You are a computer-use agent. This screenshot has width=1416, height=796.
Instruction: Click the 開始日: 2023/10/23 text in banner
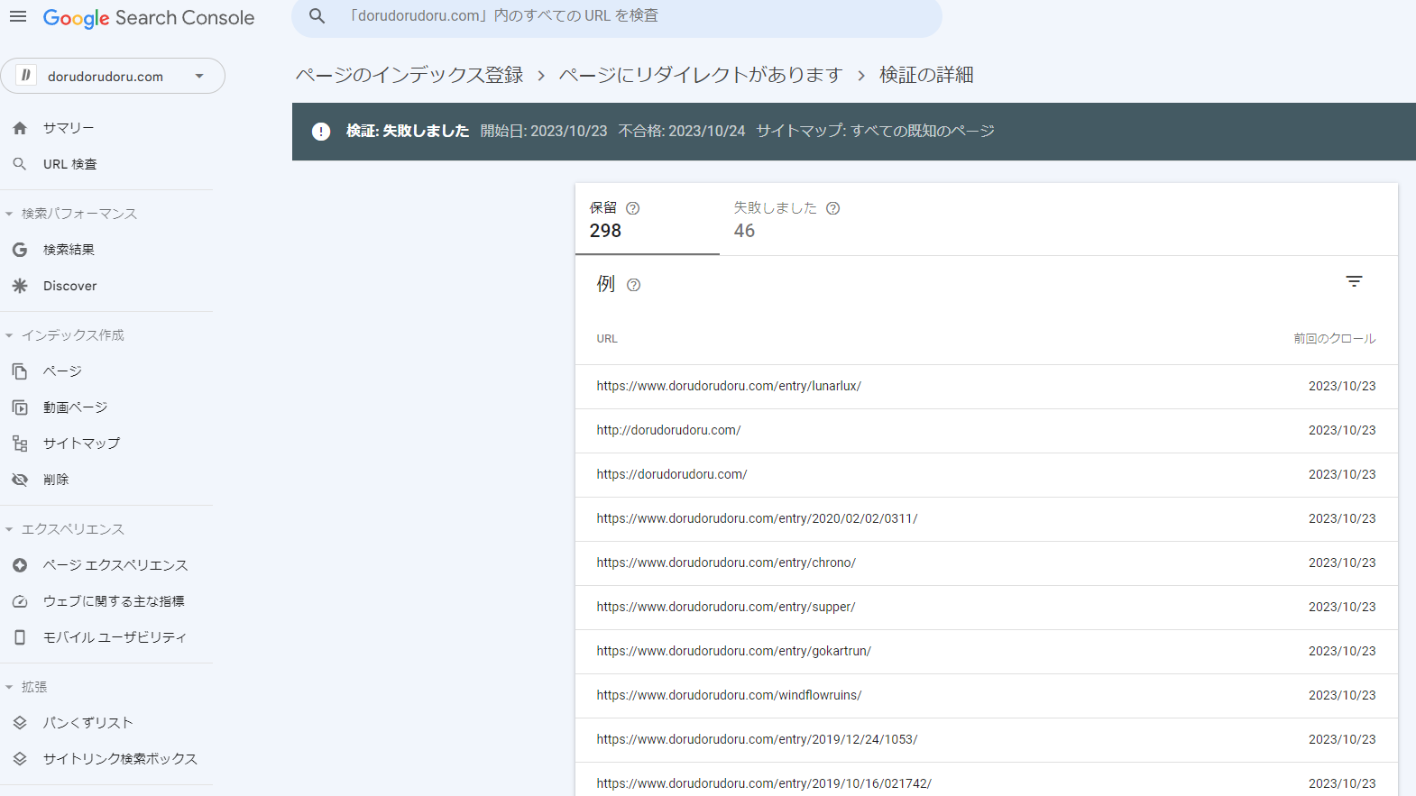click(544, 131)
